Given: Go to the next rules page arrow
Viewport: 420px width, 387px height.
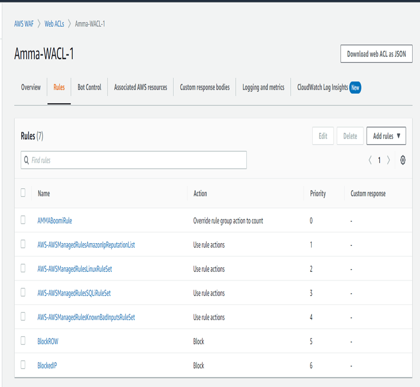Looking at the screenshot, I should tap(388, 160).
